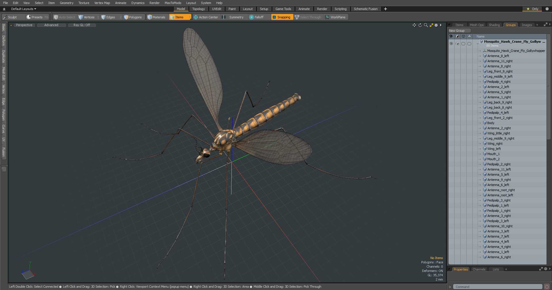Open layout settings gear at top right
The width and height of the screenshot is (552, 290).
547,9
